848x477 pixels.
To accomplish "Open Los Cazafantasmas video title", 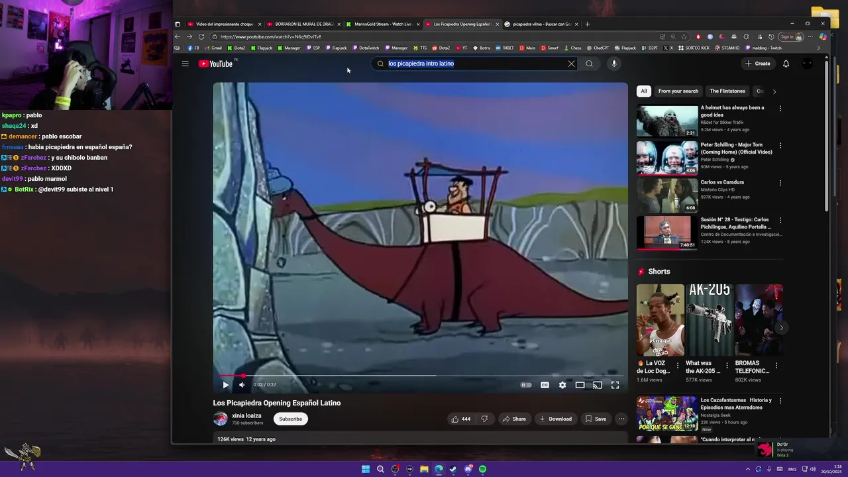I will tap(736, 403).
